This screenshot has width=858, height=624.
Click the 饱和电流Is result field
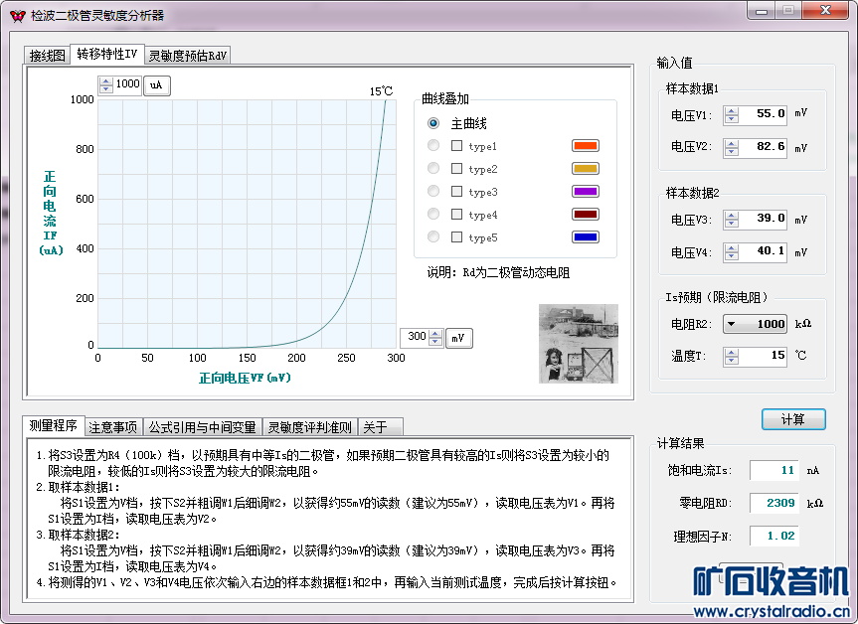pyautogui.click(x=773, y=470)
